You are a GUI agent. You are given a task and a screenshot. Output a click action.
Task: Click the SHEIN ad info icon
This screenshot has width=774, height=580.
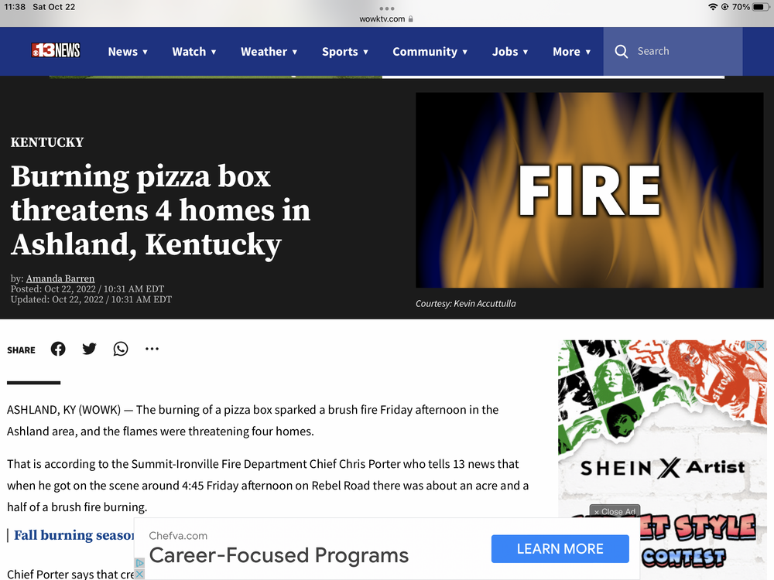[750, 346]
